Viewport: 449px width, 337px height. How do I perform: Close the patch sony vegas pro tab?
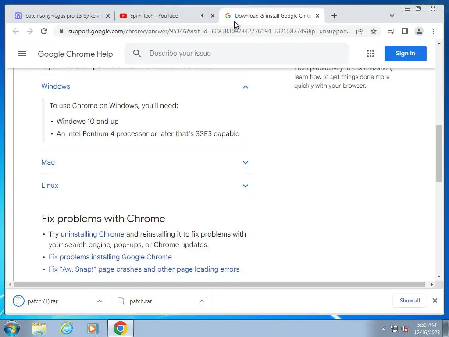[x=108, y=16]
